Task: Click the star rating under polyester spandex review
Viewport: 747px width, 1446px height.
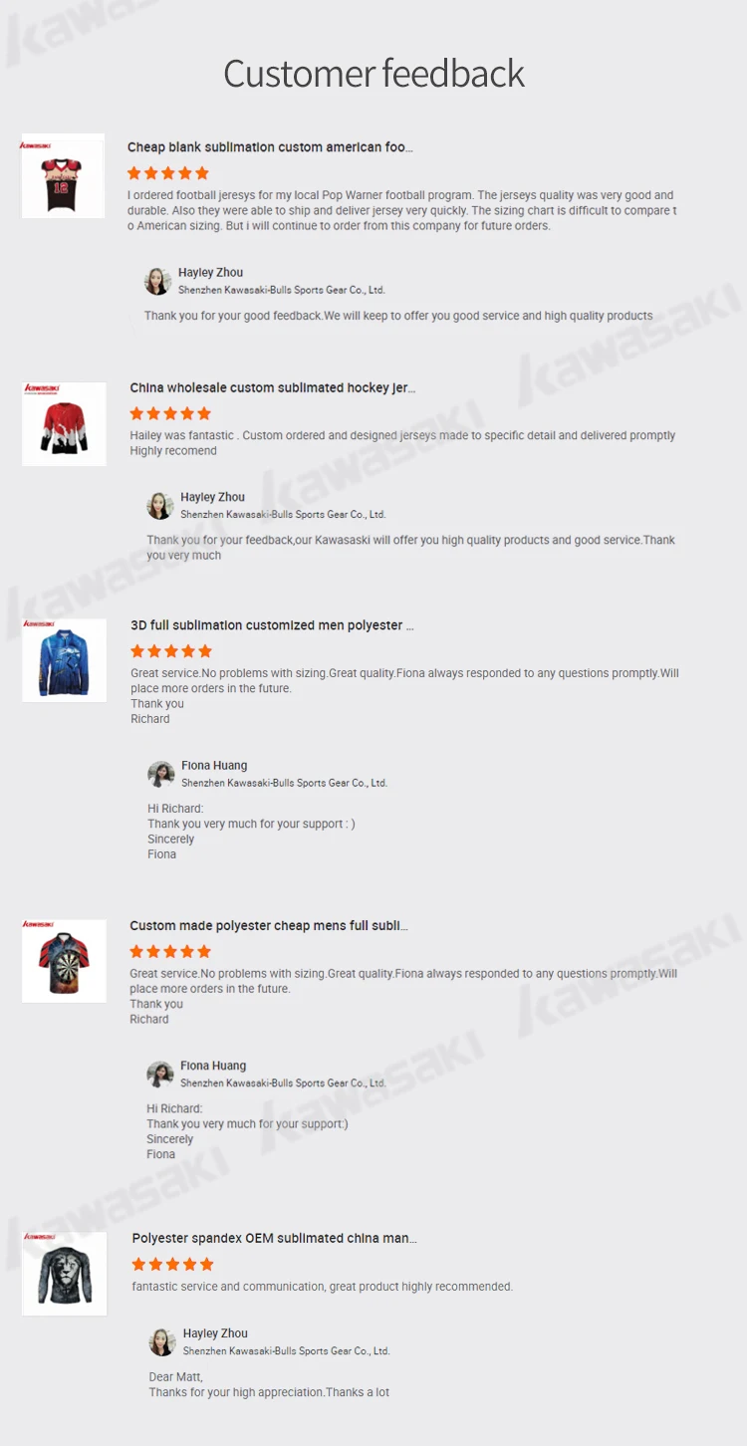Action: (173, 1264)
